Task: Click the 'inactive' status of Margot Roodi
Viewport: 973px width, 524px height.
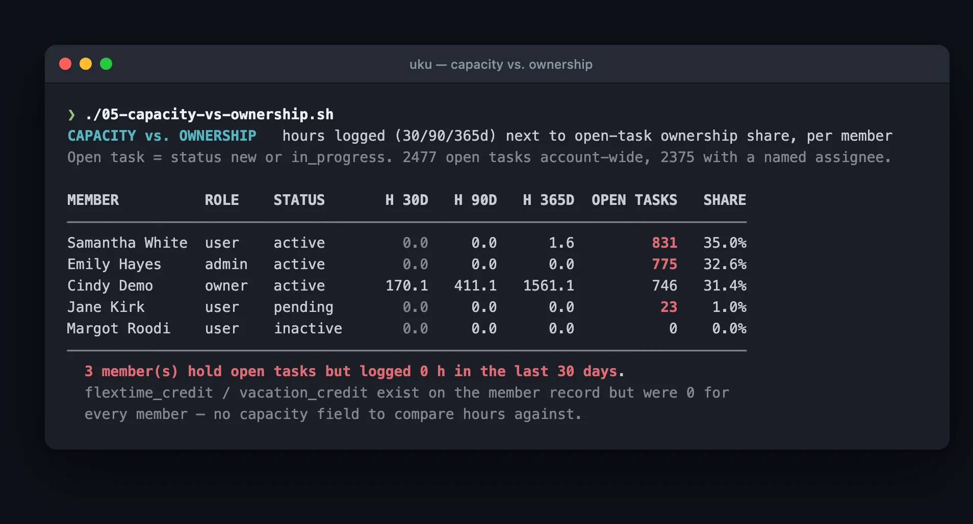Action: (x=308, y=328)
